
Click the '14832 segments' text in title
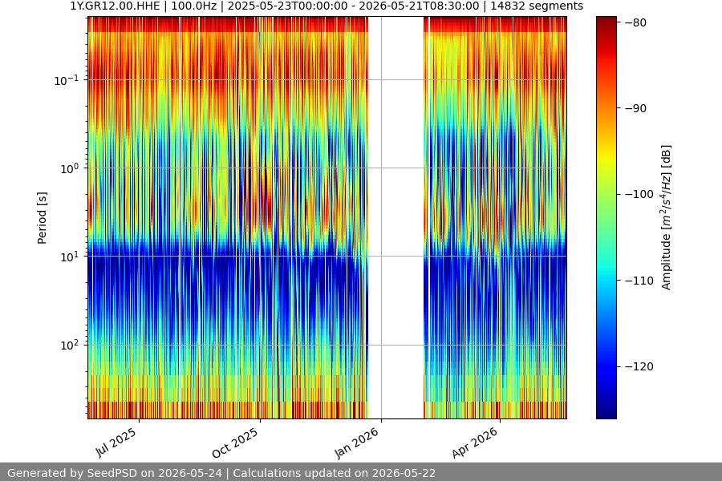(537, 6)
